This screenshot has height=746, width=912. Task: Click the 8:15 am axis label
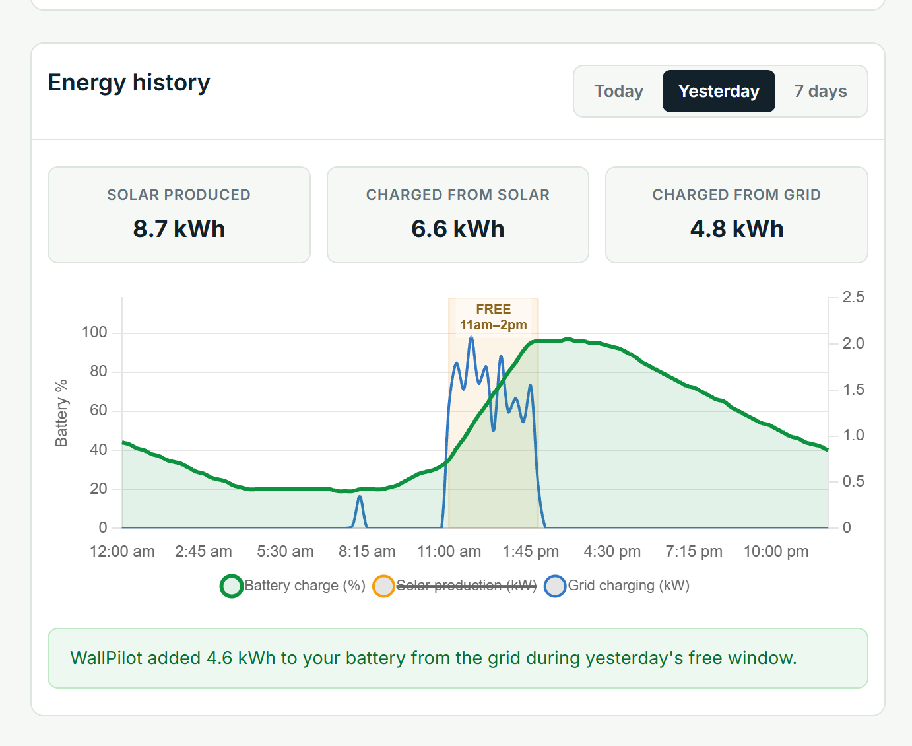coord(367,551)
